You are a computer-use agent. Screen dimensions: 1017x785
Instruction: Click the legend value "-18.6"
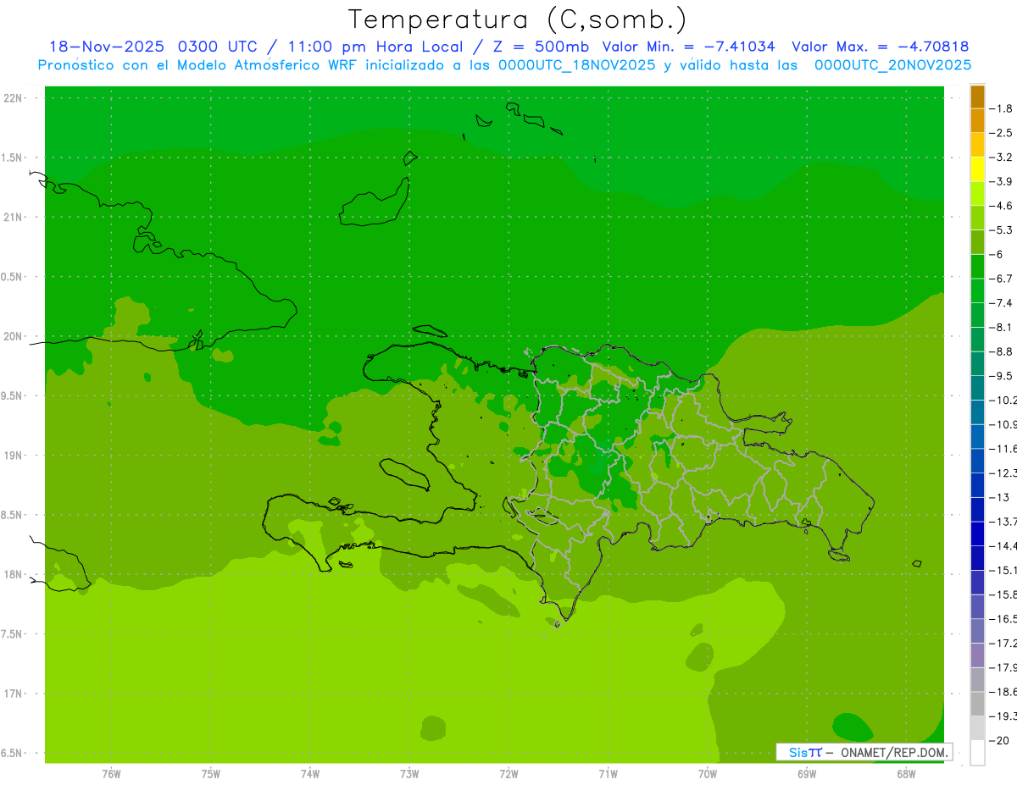(1003, 692)
